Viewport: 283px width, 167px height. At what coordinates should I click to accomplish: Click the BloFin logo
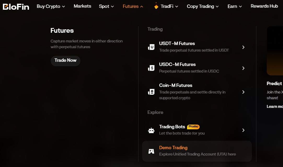tap(16, 7)
